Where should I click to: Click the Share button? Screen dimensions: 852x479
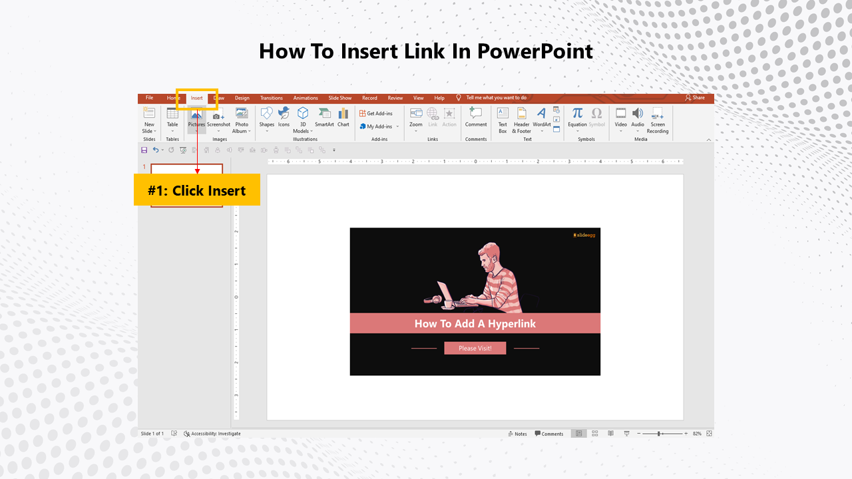point(695,98)
